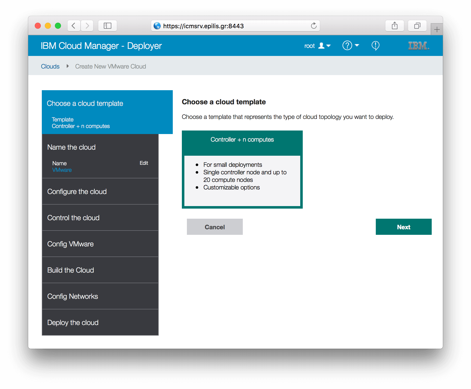
Task: Click the VMware name value
Action: [62, 170]
